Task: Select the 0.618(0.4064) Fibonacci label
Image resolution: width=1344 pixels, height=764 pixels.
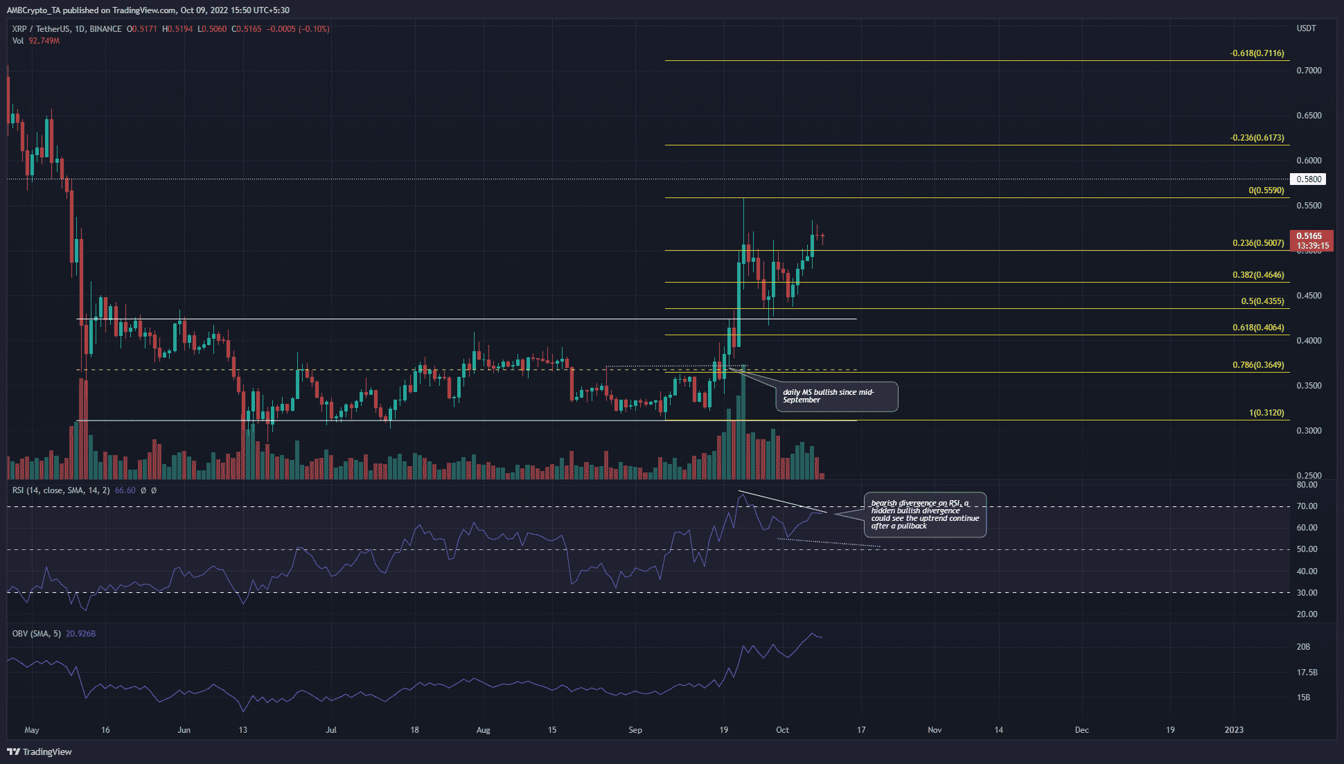Action: [x=1258, y=327]
